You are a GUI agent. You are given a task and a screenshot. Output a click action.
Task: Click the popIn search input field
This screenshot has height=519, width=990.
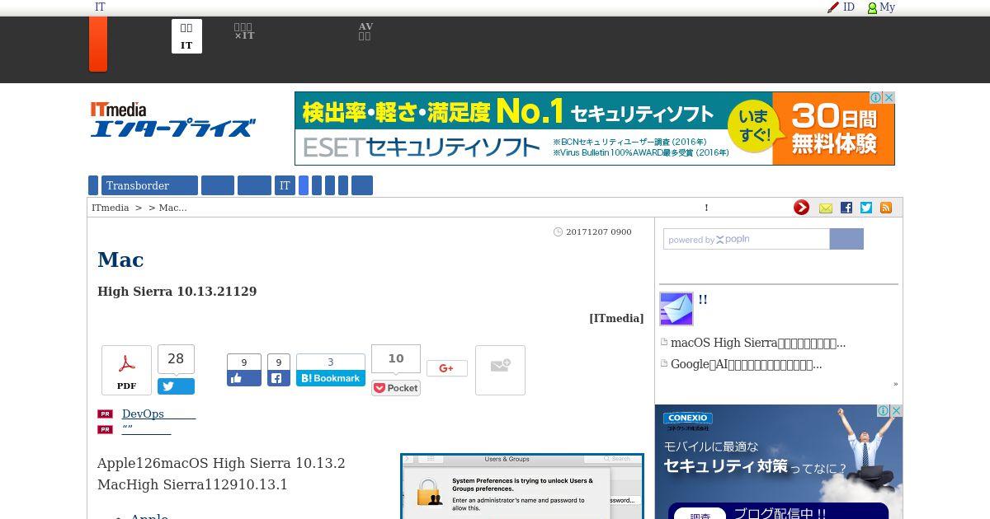click(747, 239)
